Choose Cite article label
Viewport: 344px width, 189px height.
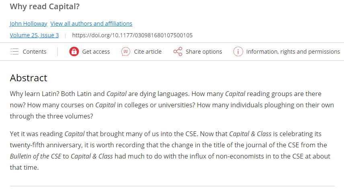pos(147,52)
